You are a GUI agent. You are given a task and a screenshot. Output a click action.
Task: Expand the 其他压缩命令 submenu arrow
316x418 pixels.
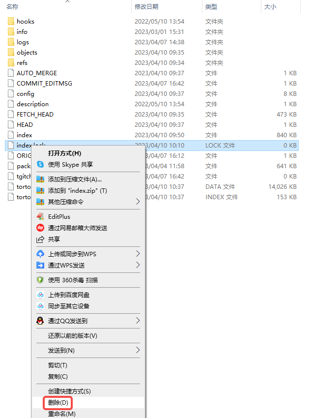(x=138, y=202)
